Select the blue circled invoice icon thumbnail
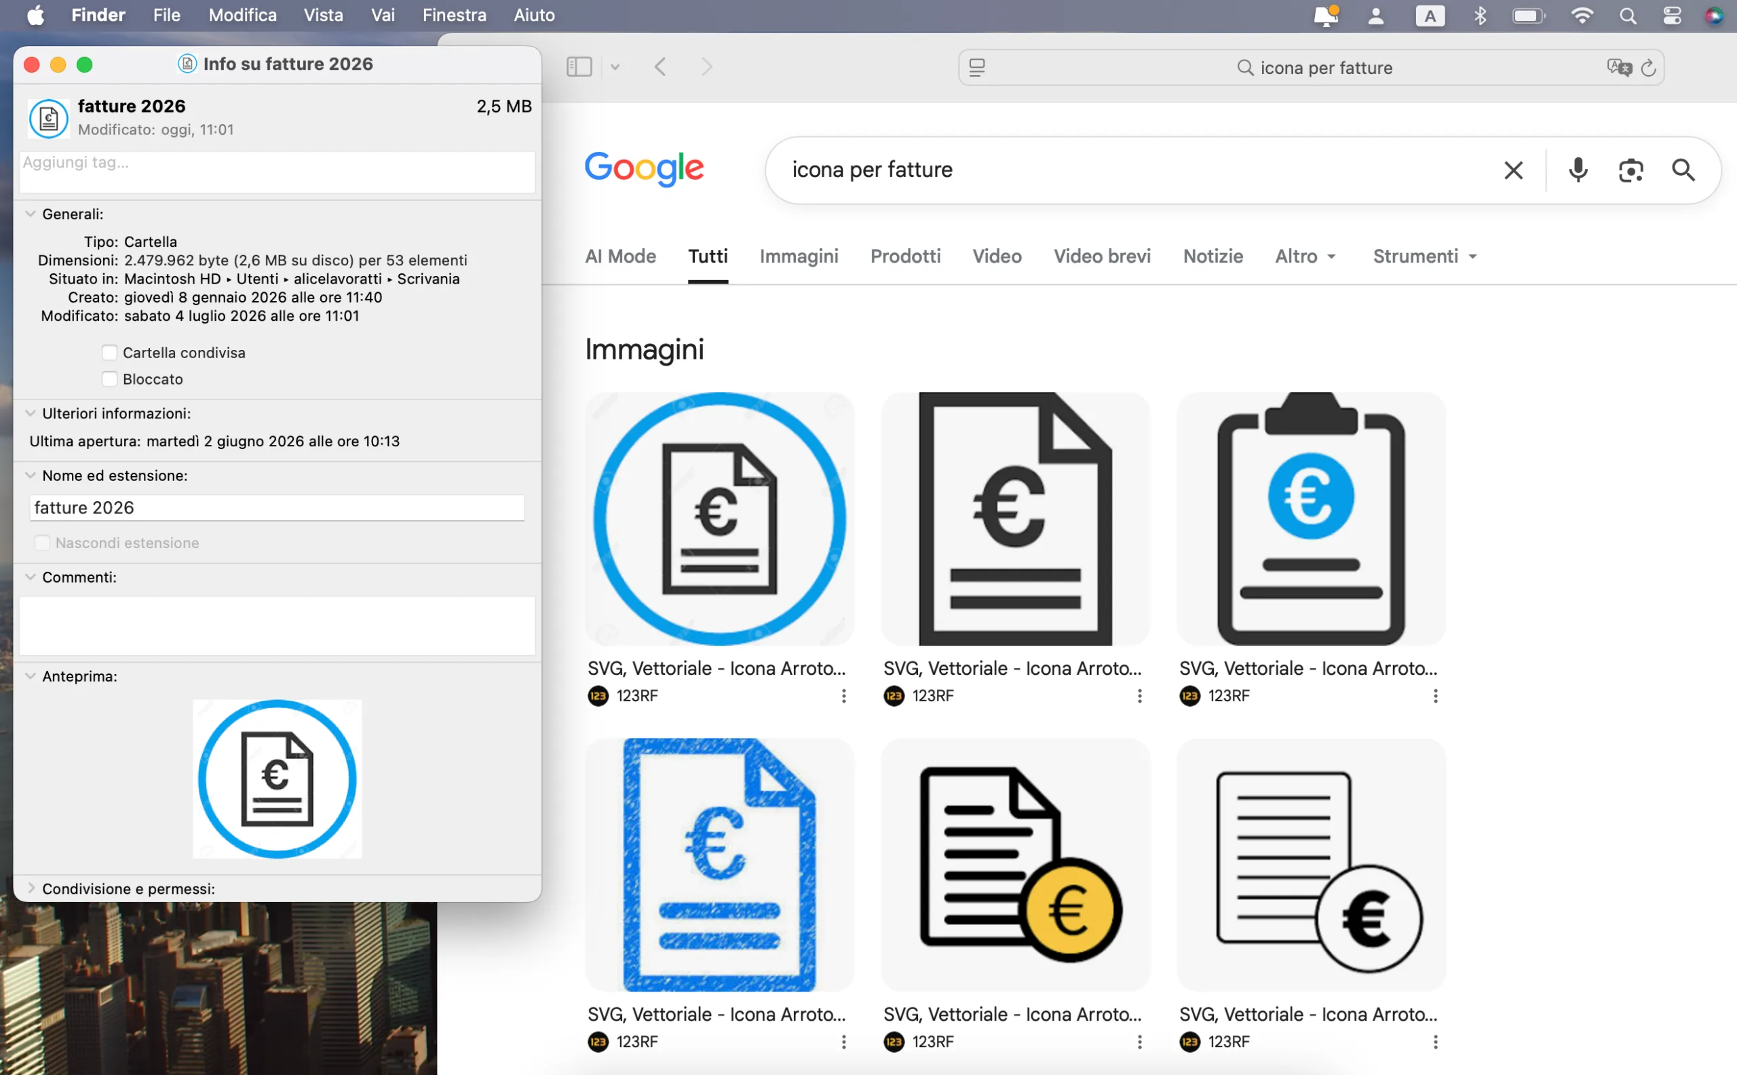Image resolution: width=1737 pixels, height=1075 pixels. [720, 519]
